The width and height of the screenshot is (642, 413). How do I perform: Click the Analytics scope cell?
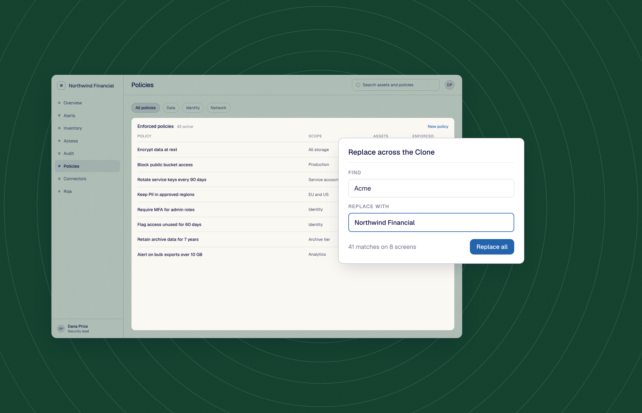(317, 254)
